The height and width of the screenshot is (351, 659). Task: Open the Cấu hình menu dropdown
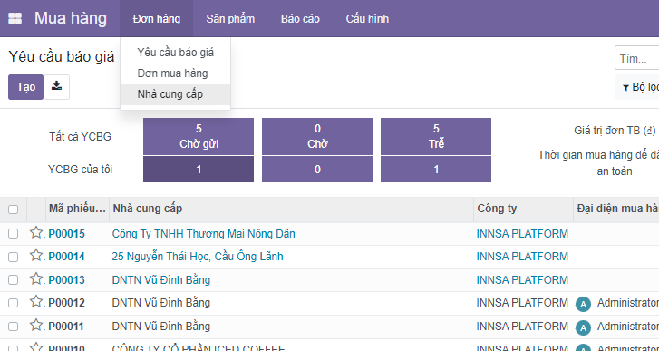367,18
